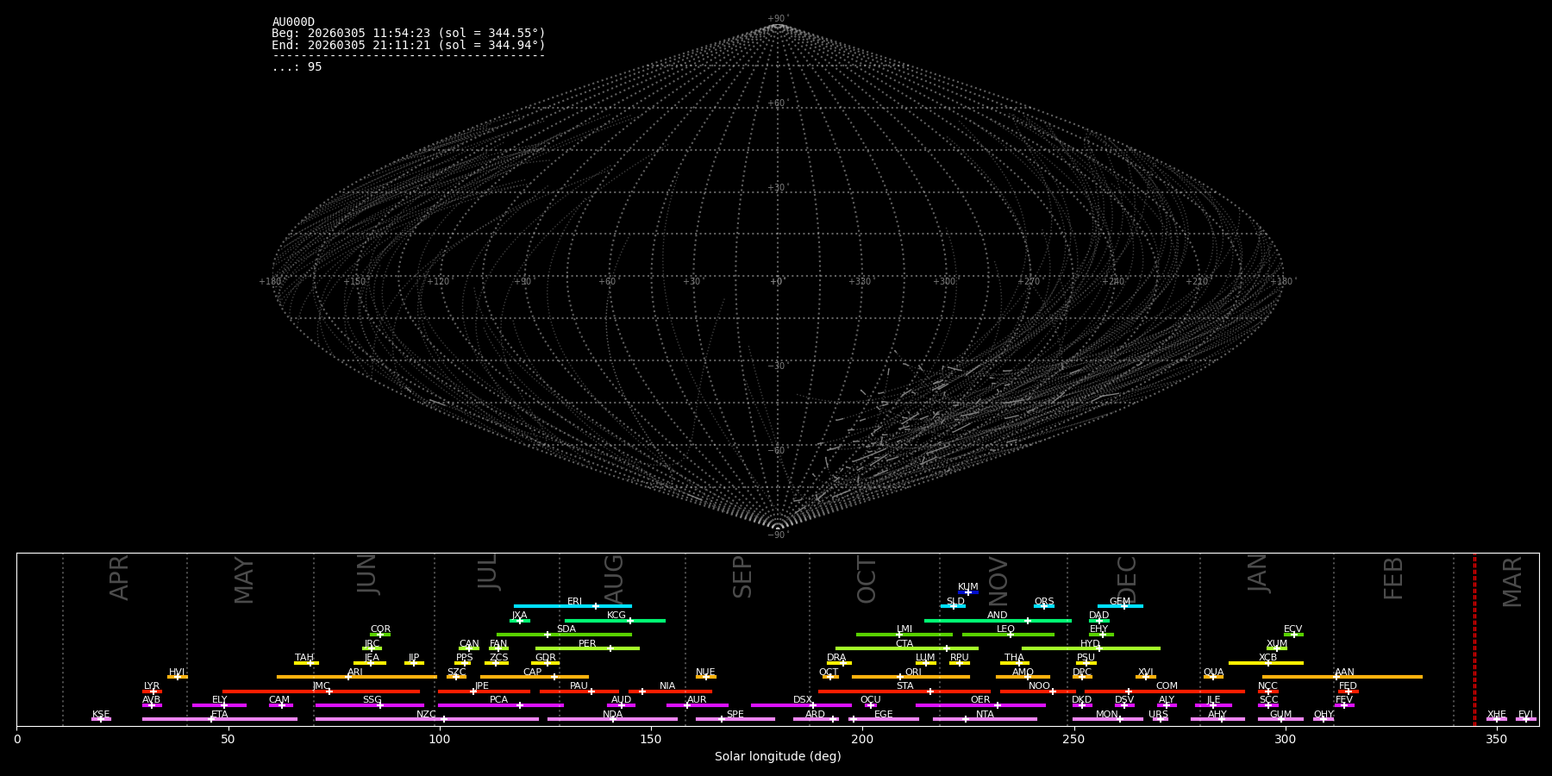The width and height of the screenshot is (1552, 776).
Task: Select the CAP shower label
Action: pyautogui.click(x=533, y=673)
